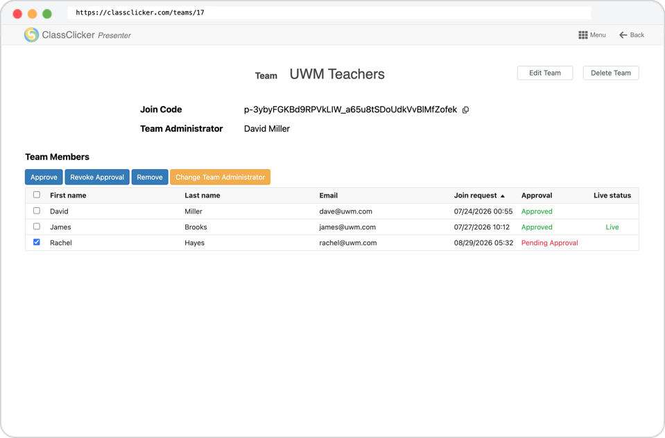Click date 07/24/2026 00:55
This screenshot has height=438, width=665.
(x=483, y=211)
